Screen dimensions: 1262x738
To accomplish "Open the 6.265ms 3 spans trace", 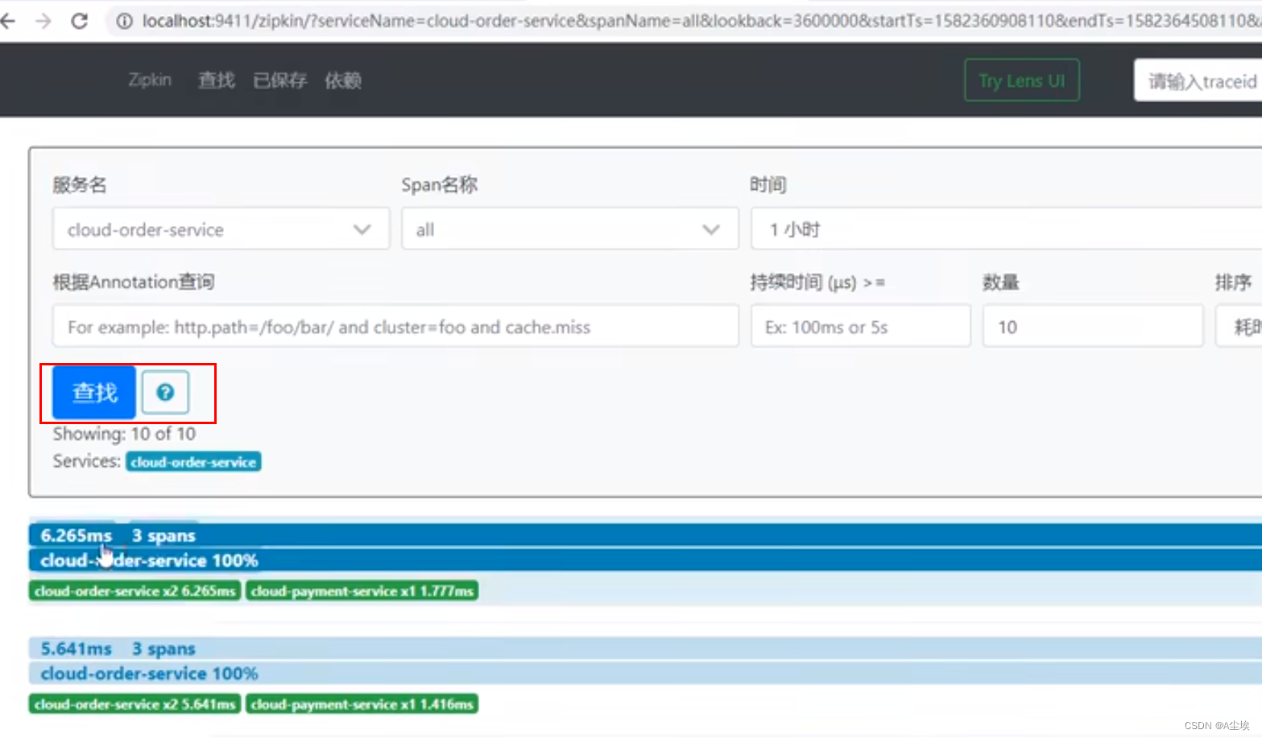I will (x=645, y=535).
